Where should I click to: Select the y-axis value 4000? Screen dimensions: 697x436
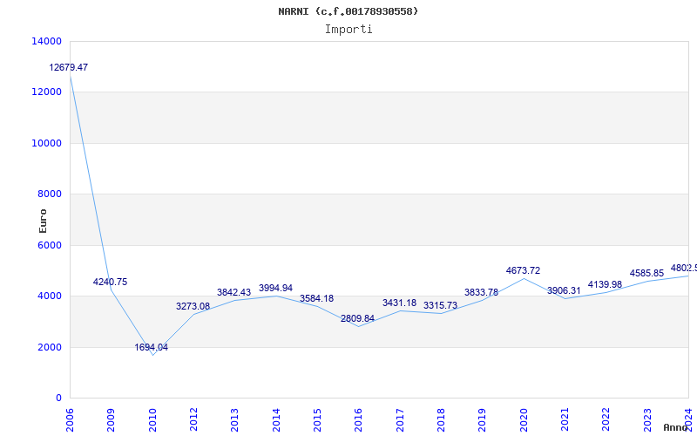(50, 296)
